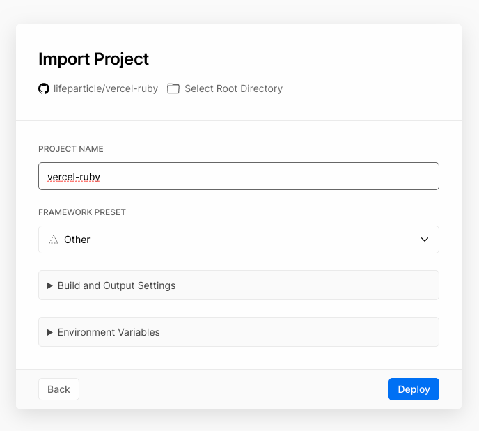Expand Build and Output Settings
This screenshot has height=431, width=479.
click(239, 285)
